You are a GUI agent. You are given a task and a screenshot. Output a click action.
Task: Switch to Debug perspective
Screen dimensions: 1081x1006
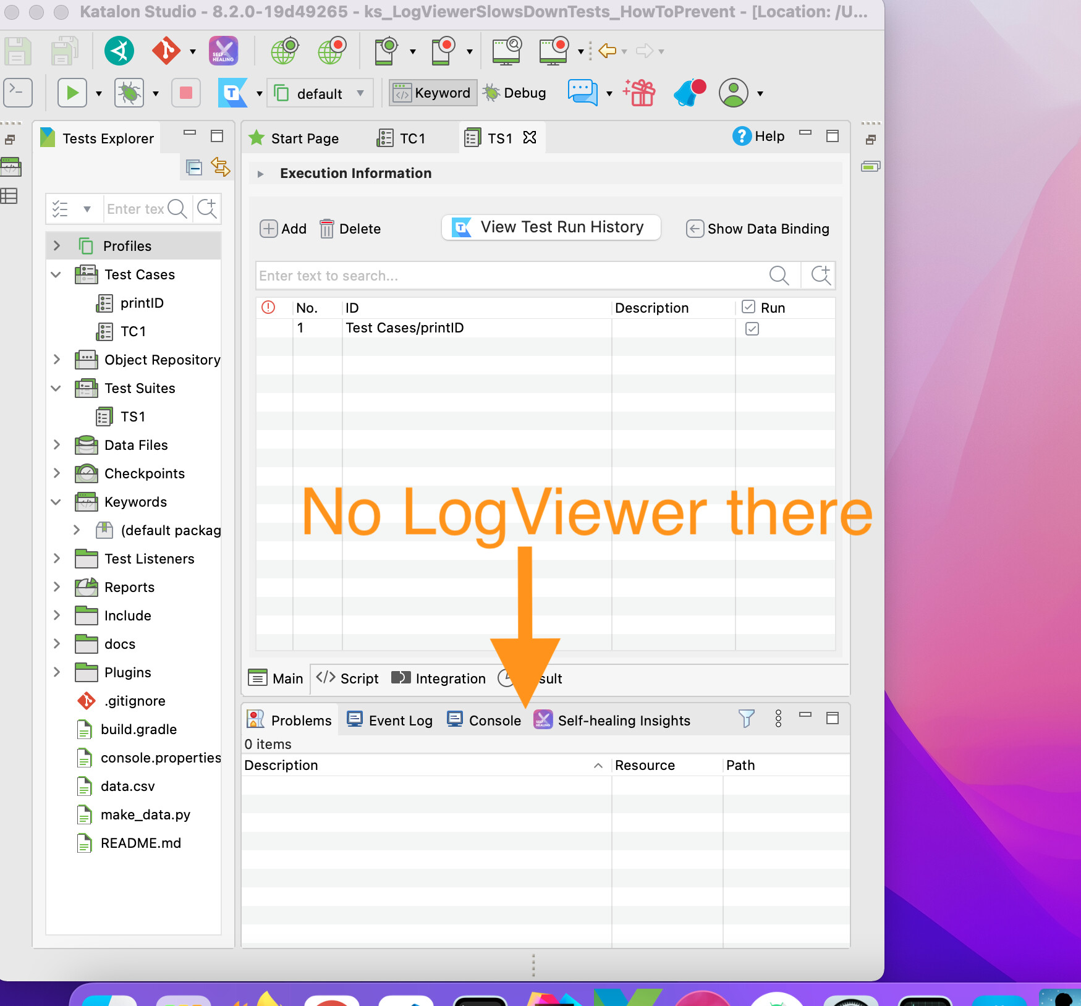point(515,93)
